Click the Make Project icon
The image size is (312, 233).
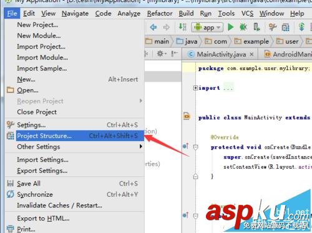[x=182, y=27]
